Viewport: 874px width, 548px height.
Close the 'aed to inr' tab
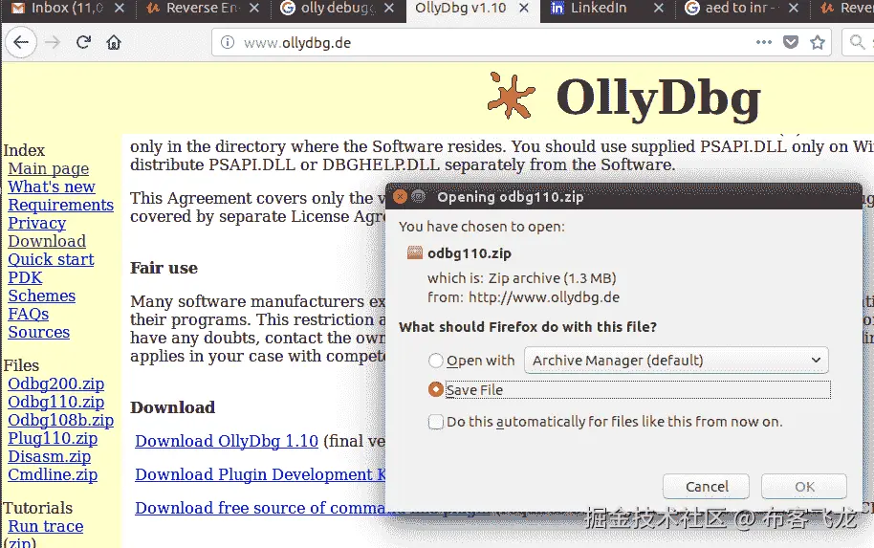coord(794,8)
